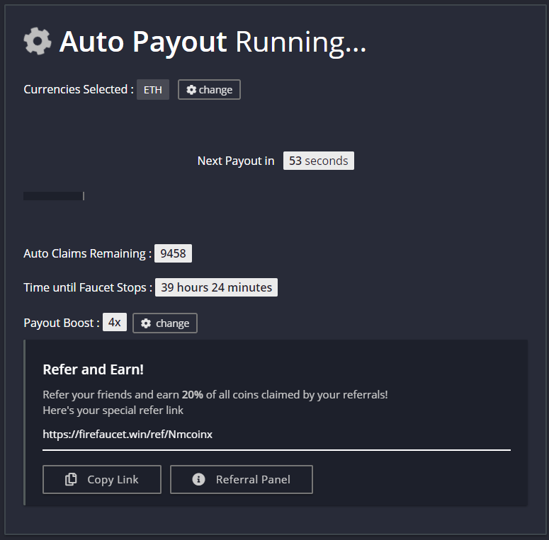Click the ETH currency badge

point(152,90)
